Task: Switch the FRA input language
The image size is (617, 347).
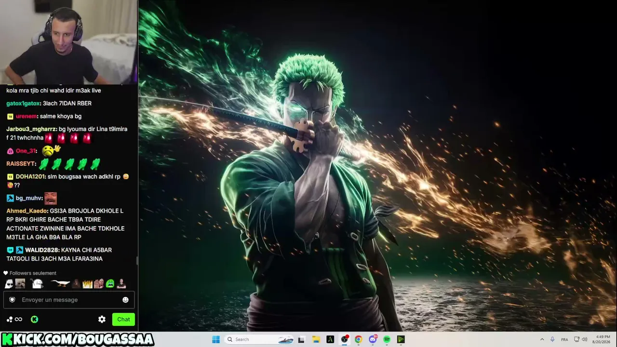Action: [564, 339]
